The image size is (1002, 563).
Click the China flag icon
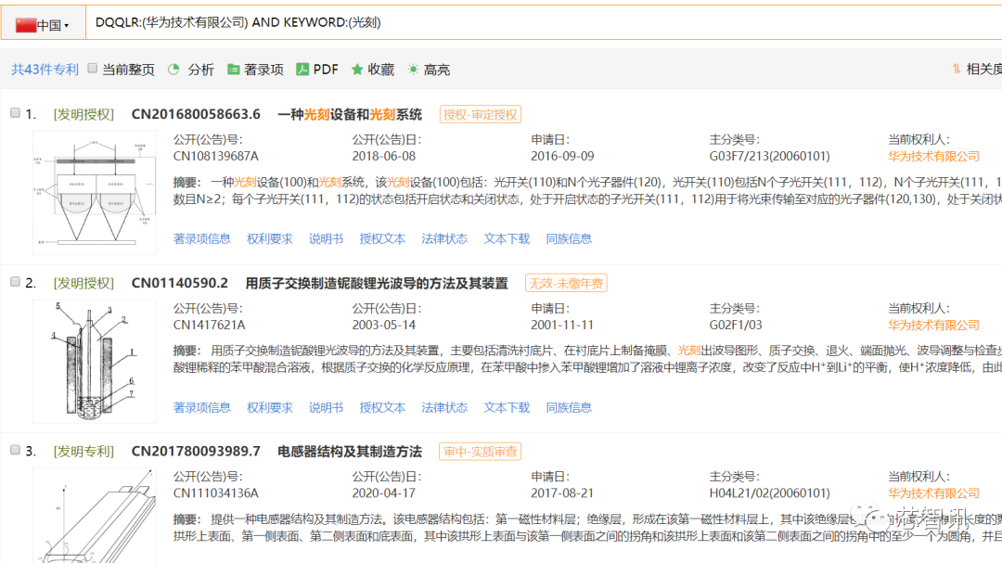click(26, 25)
